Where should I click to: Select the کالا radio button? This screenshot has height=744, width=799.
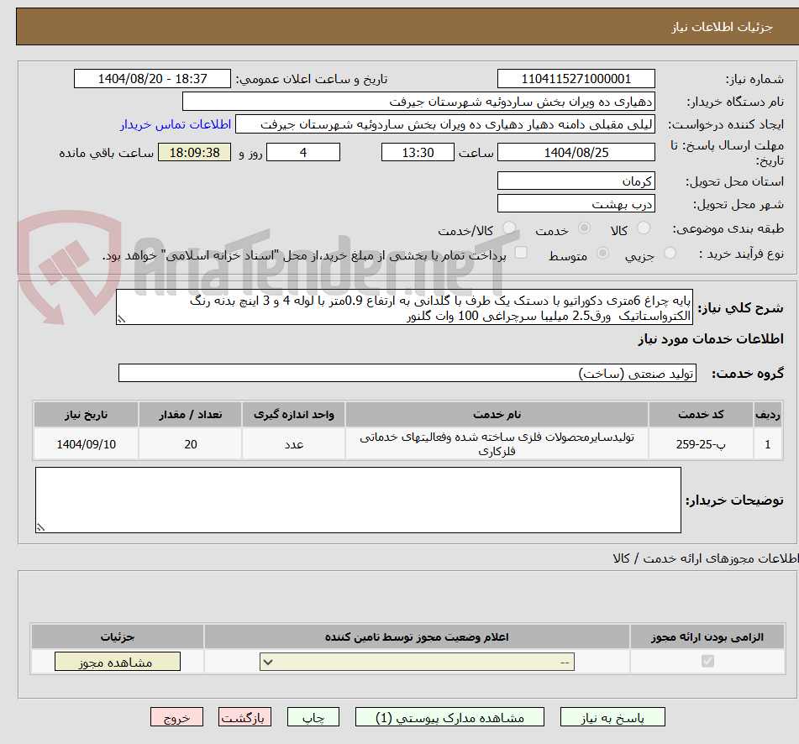[643, 228]
